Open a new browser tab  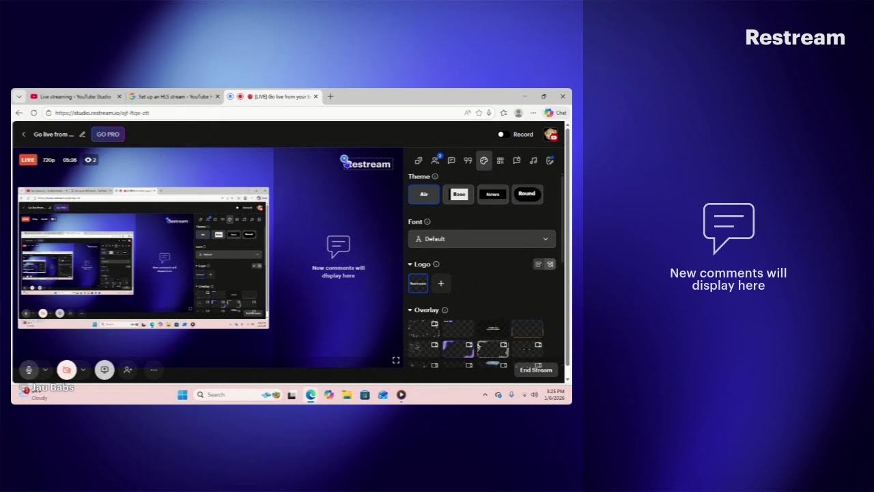click(330, 96)
